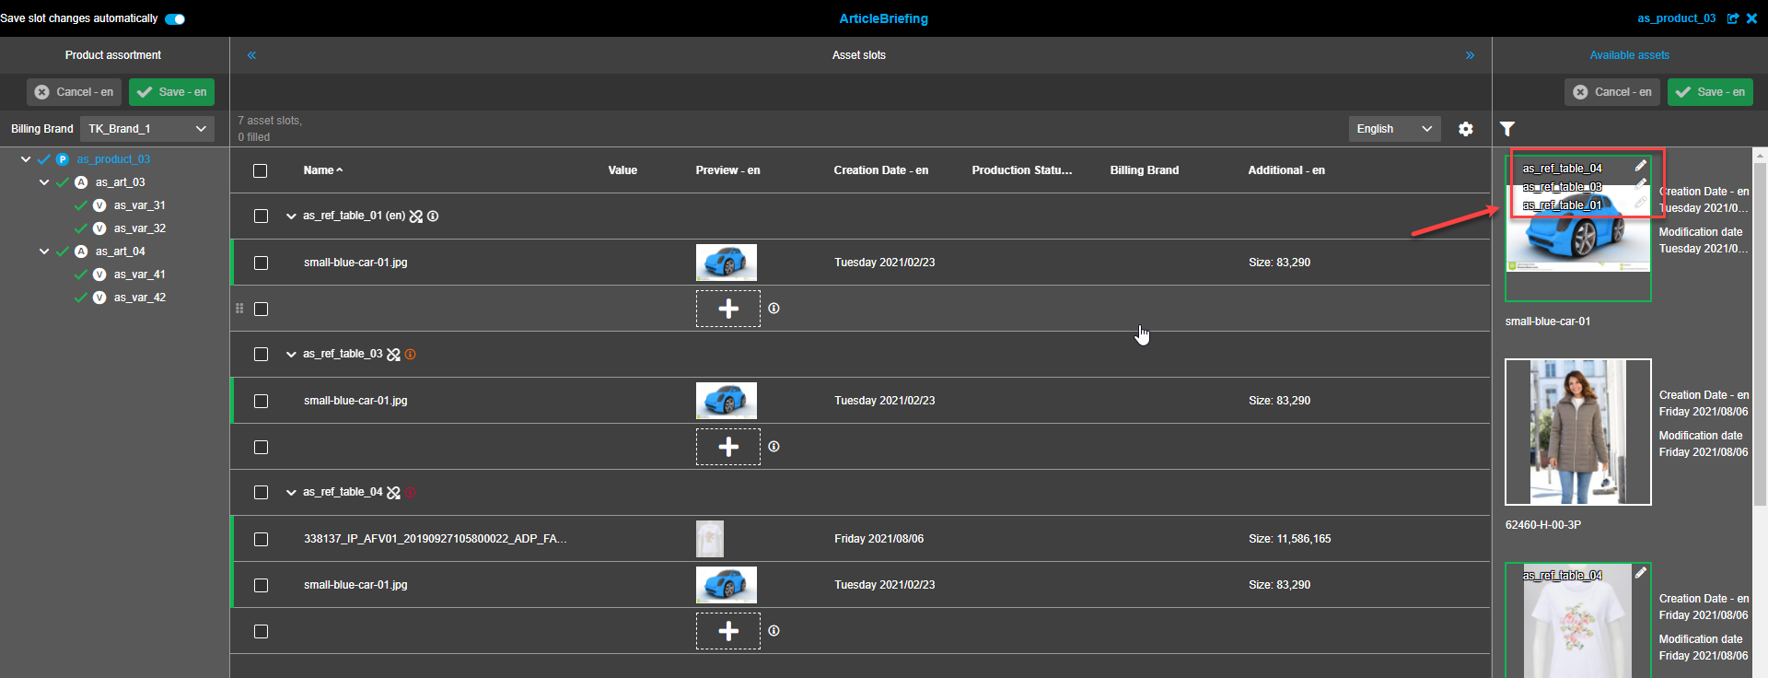Open the English language dropdown

[1394, 129]
